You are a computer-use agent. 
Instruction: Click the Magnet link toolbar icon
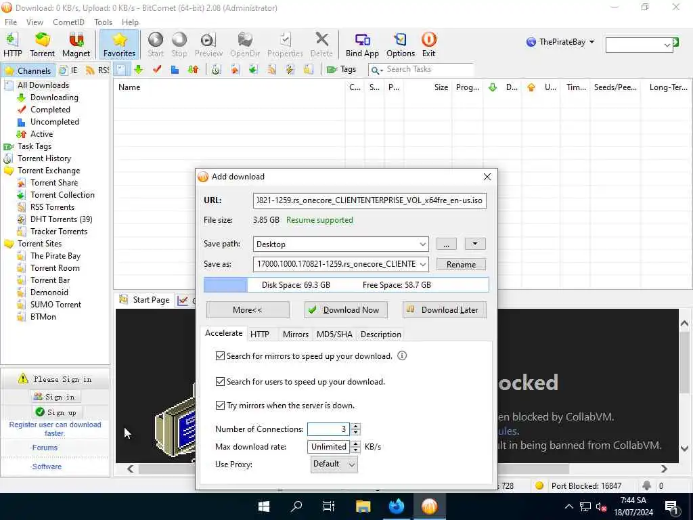76,44
